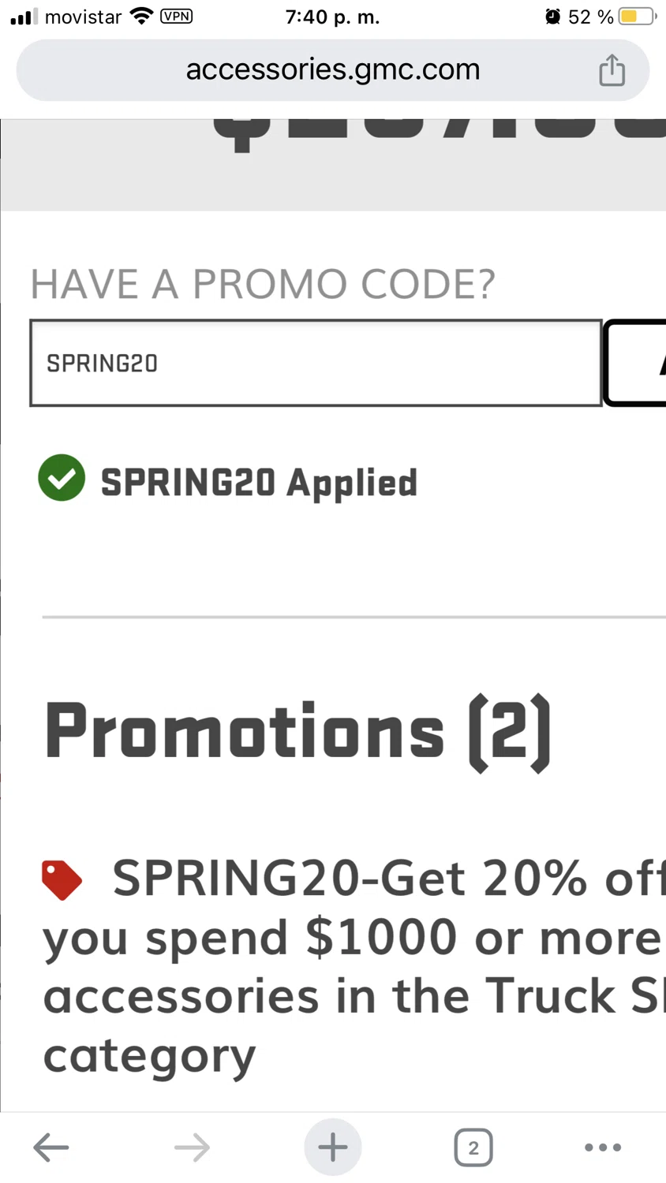Tap the accessories.gmc.com address bar
Image resolution: width=666 pixels, height=1183 pixels.
[x=332, y=70]
